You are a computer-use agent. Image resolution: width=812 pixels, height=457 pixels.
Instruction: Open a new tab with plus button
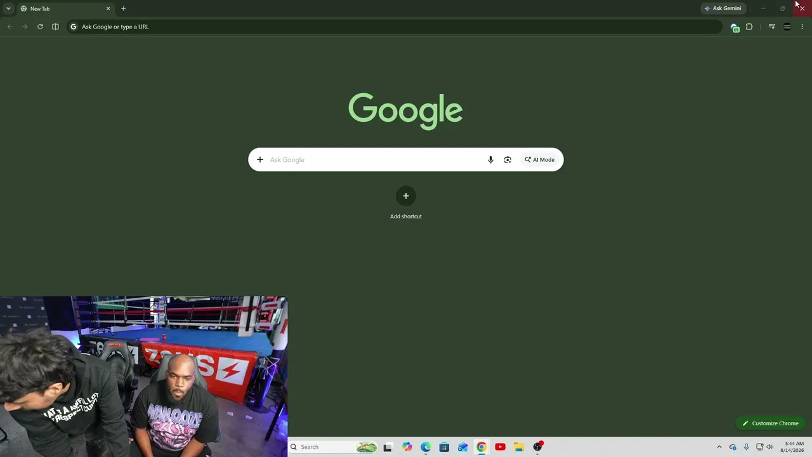click(123, 9)
